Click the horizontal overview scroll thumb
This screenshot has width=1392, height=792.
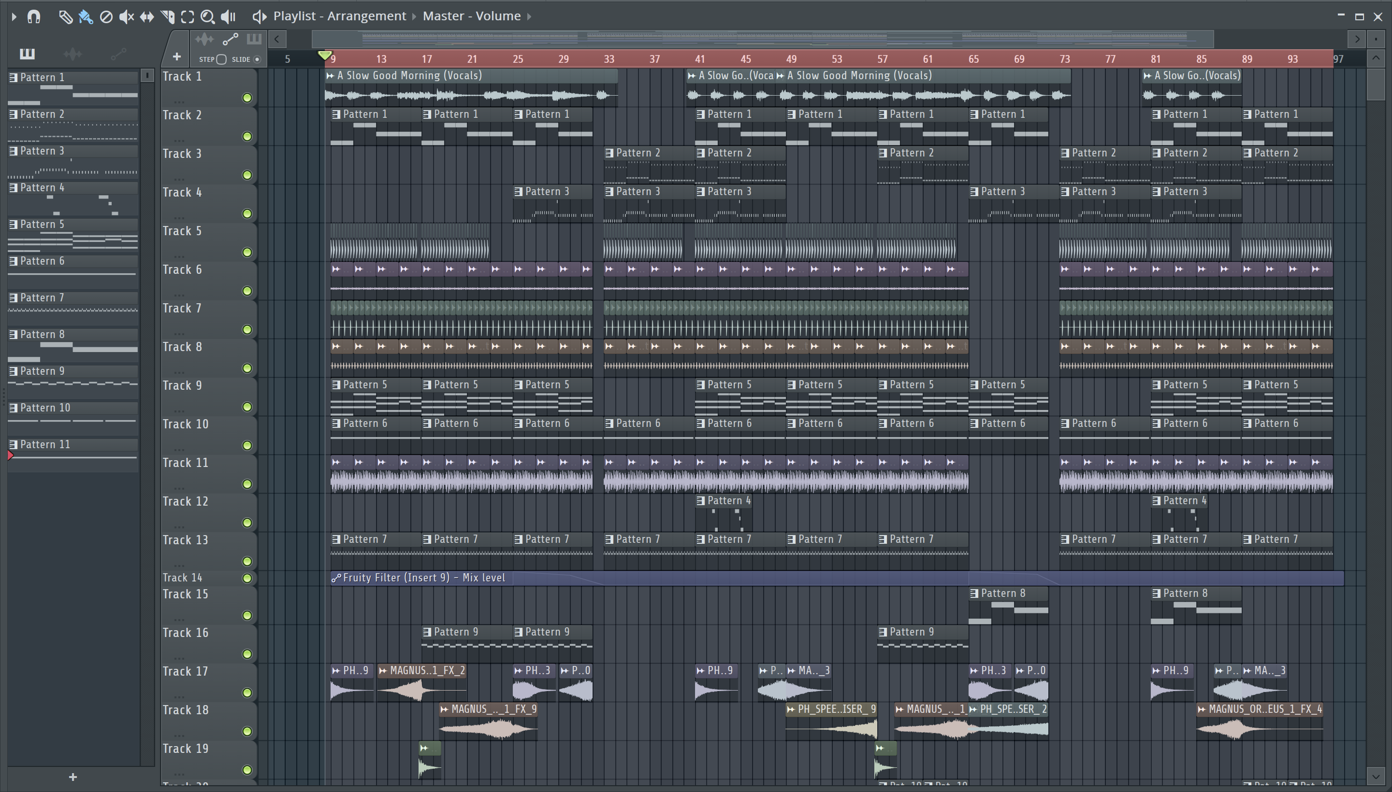coord(762,39)
